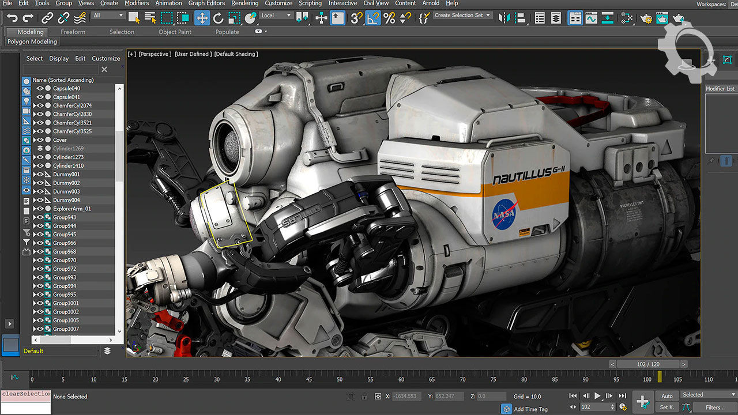The image size is (738, 415).
Task: Toggle the Angle Snap icon
Action: pos(373,18)
